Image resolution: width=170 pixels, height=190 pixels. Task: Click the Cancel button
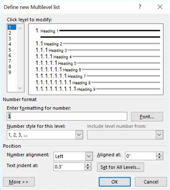151,182
